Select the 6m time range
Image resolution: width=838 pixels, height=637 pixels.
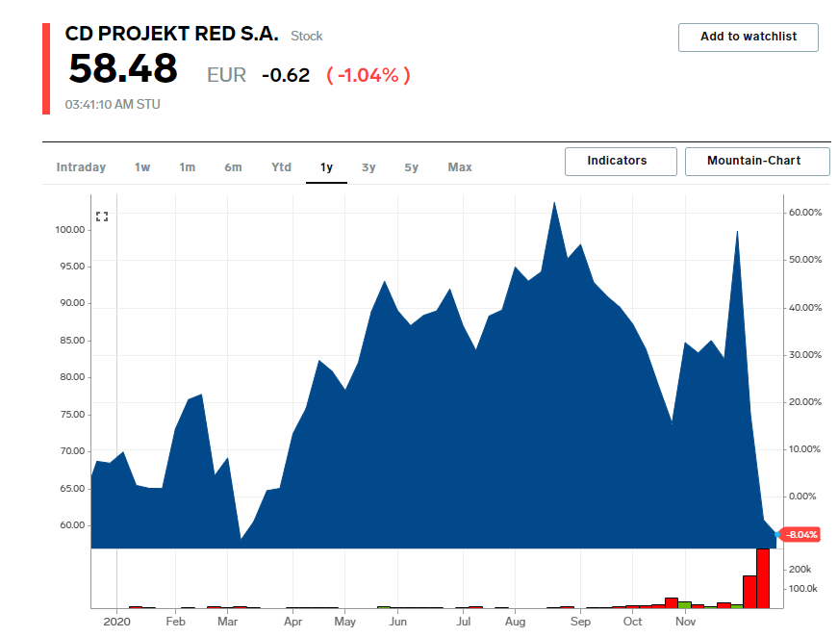point(233,167)
